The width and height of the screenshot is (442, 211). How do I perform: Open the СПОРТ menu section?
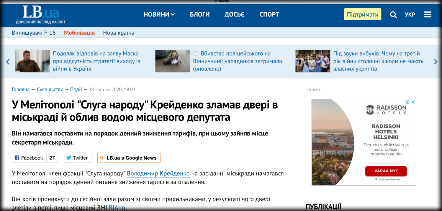(x=269, y=14)
